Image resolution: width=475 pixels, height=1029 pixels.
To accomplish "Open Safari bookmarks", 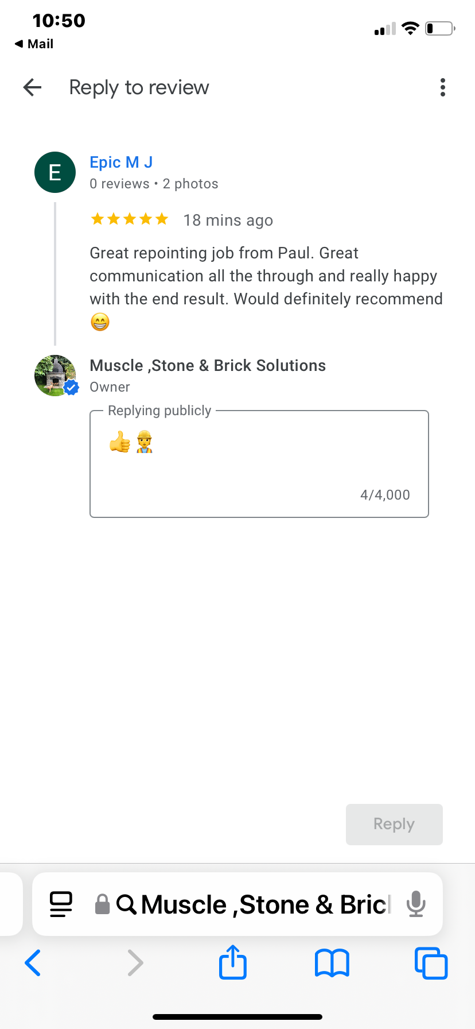I will [332, 963].
